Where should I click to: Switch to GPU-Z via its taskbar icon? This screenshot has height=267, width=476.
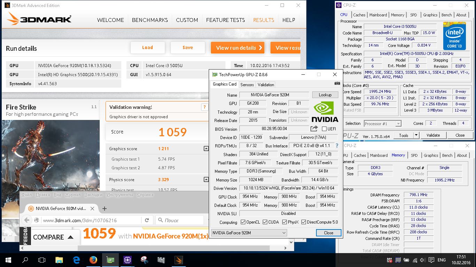[x=110, y=260]
